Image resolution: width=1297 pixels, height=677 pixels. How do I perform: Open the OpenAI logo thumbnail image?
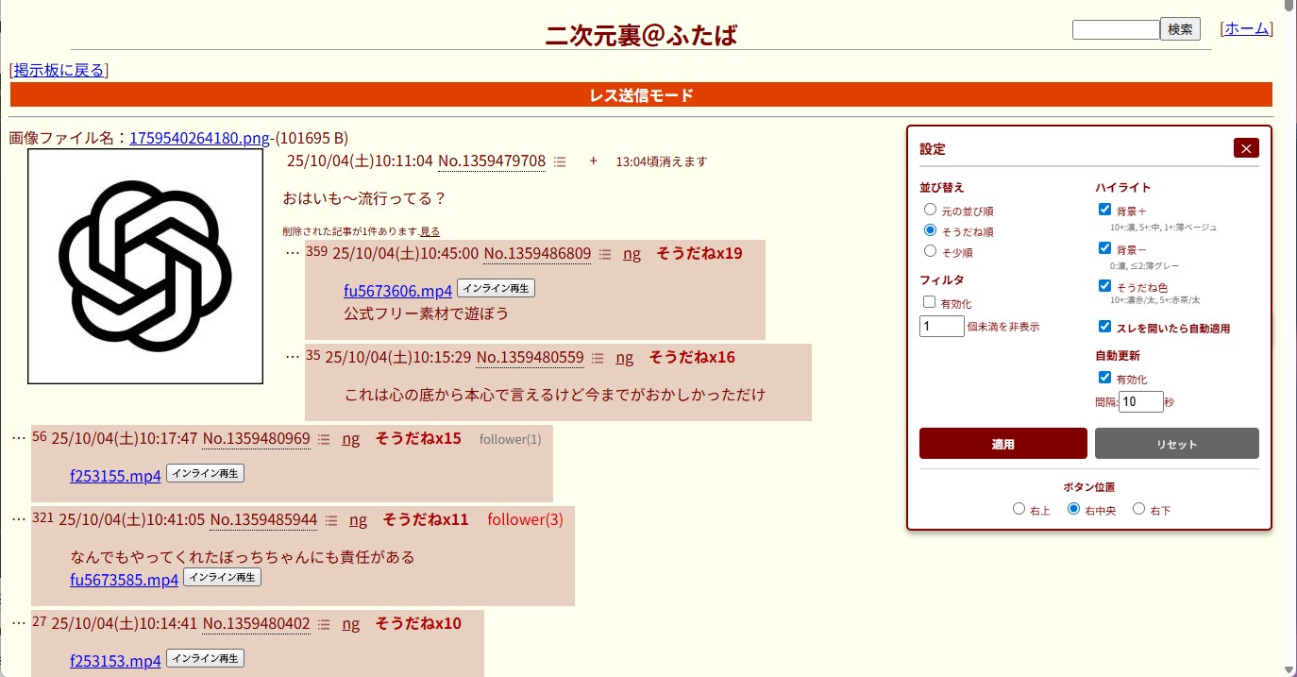point(145,266)
